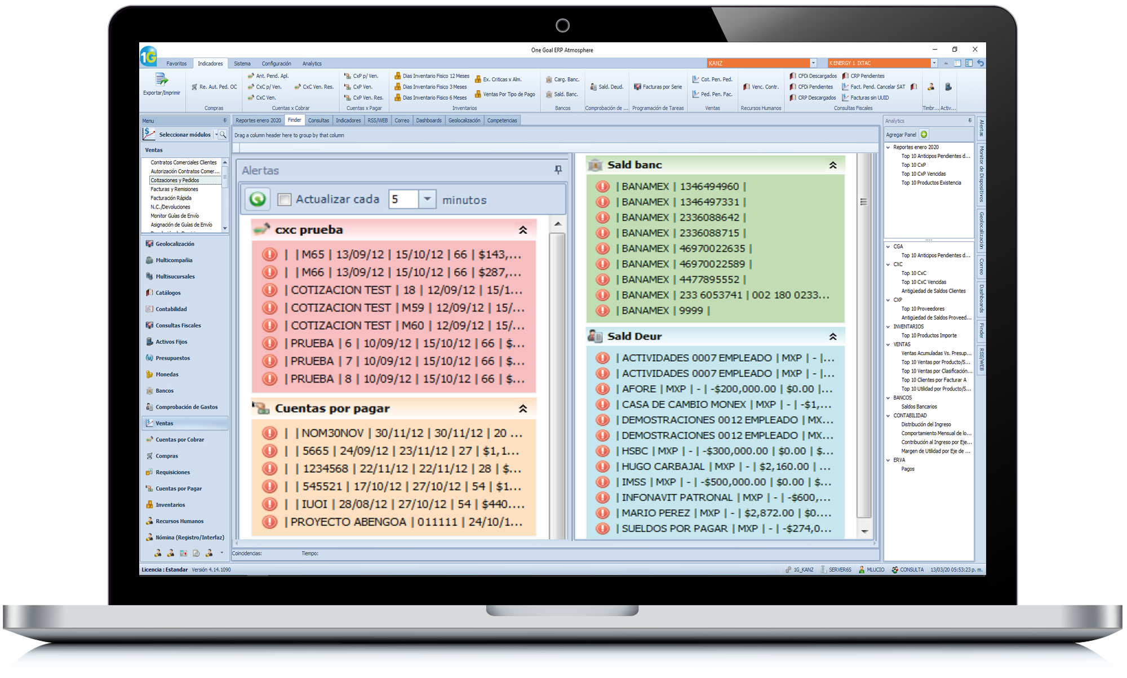Open the Dashboards document tab
The height and width of the screenshot is (678, 1127).
429,121
